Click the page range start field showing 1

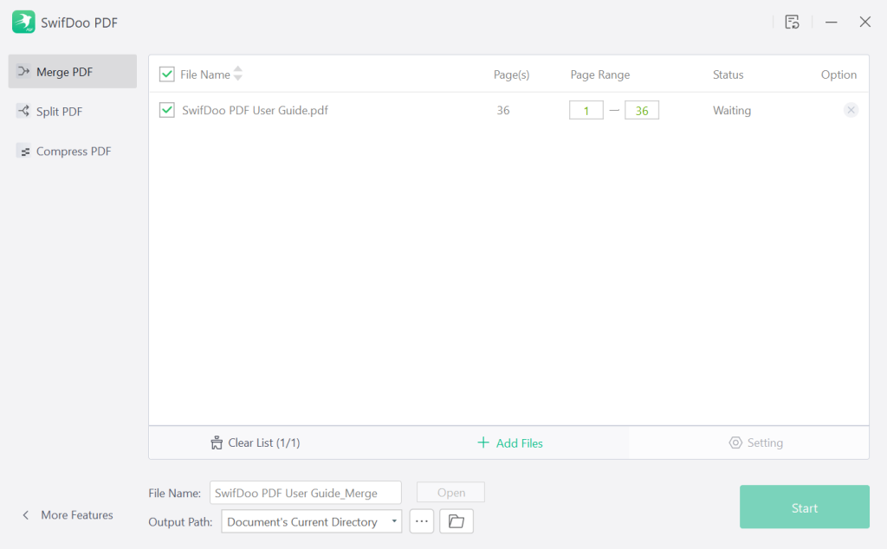pyautogui.click(x=586, y=110)
